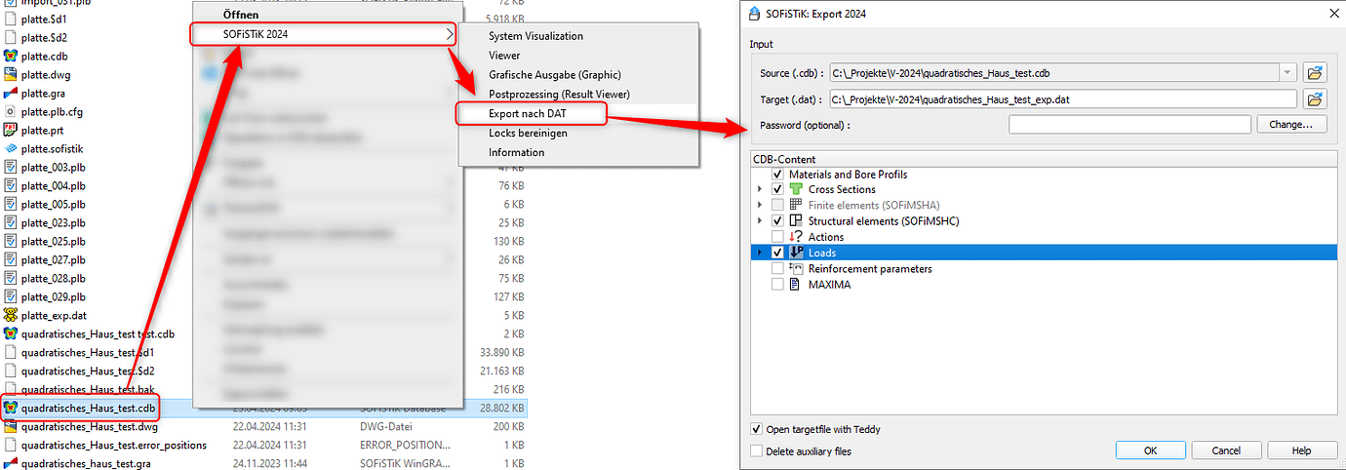
Task: Expand the Finite elements (SOFiMSHA) node
Action: (x=760, y=205)
